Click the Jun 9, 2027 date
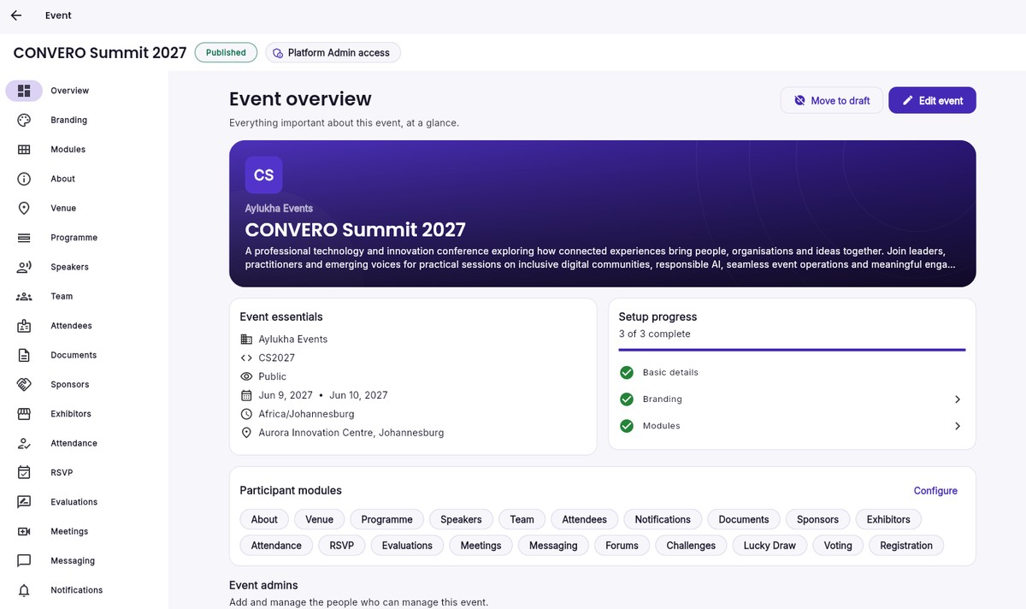Viewport: 1026px width, 609px height. tap(286, 395)
